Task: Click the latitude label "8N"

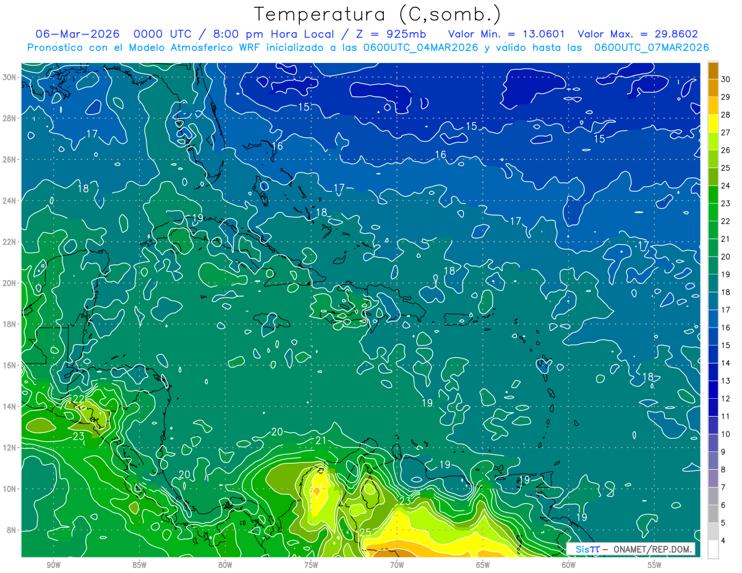Action: point(11,530)
